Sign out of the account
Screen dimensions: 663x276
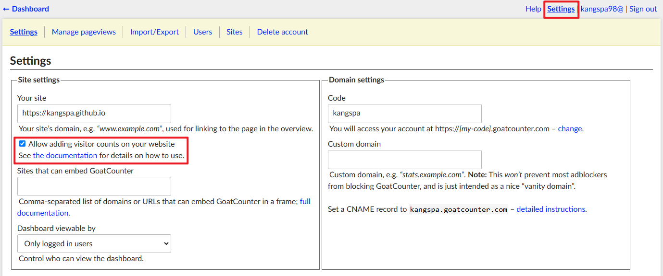coord(643,9)
